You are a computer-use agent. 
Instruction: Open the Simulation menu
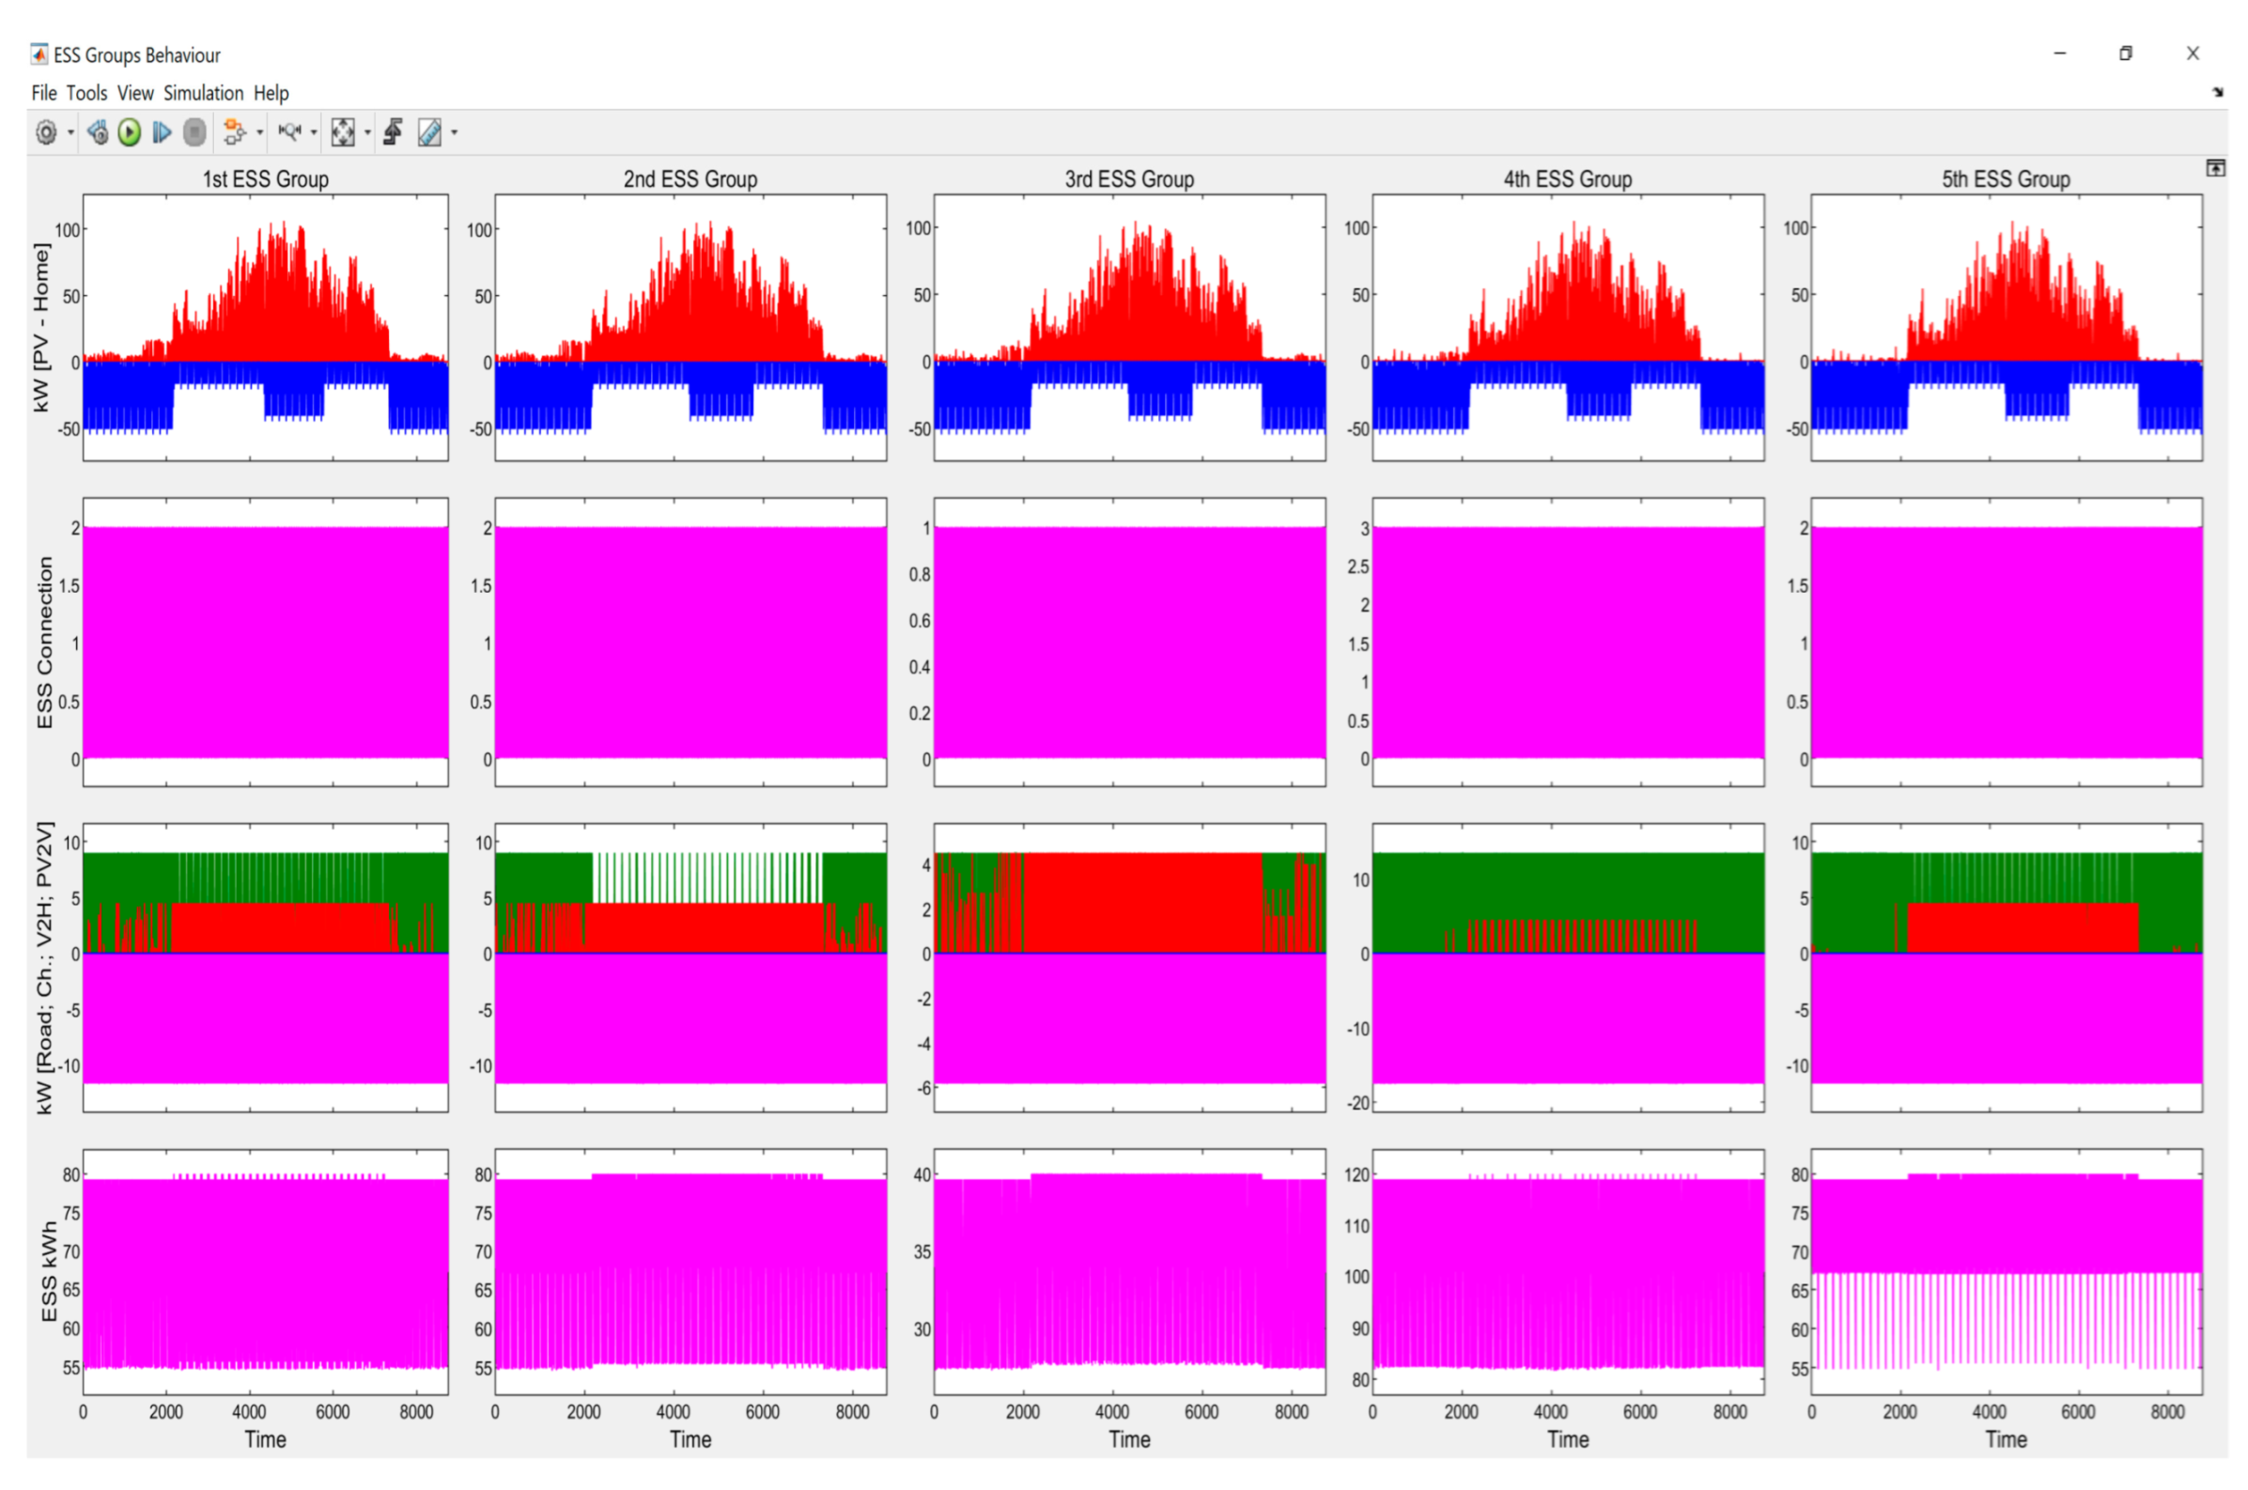[x=202, y=93]
